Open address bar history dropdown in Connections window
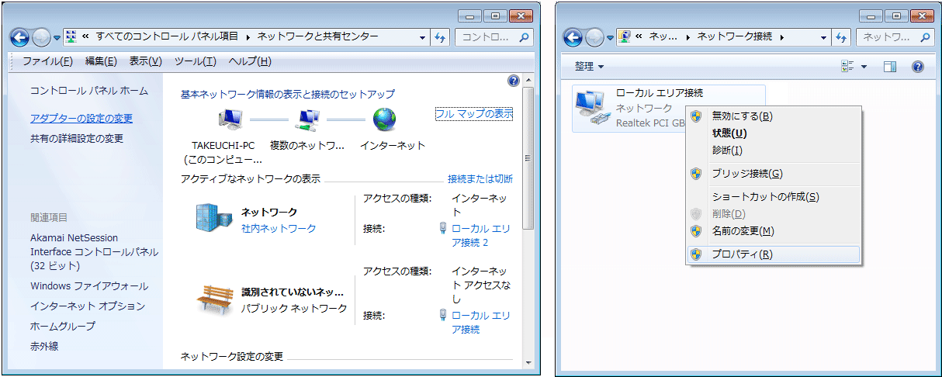The image size is (942, 377). pos(824,37)
